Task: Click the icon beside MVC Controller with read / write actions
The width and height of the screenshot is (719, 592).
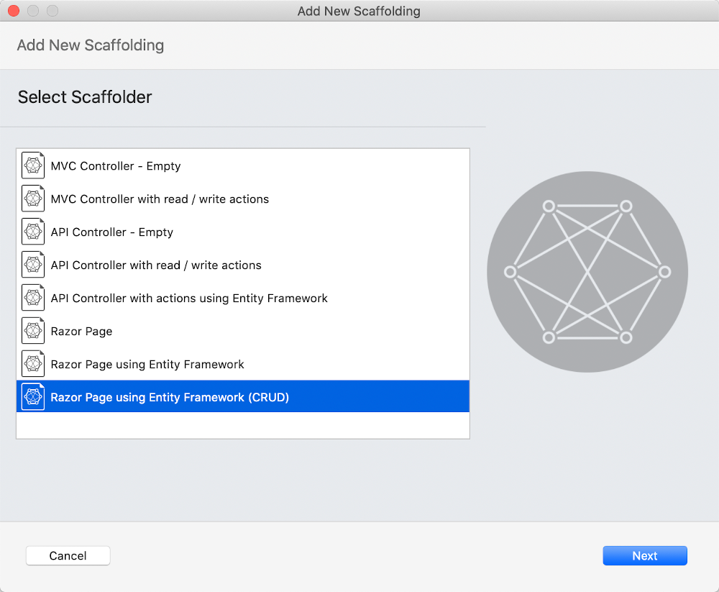Action: click(x=32, y=198)
